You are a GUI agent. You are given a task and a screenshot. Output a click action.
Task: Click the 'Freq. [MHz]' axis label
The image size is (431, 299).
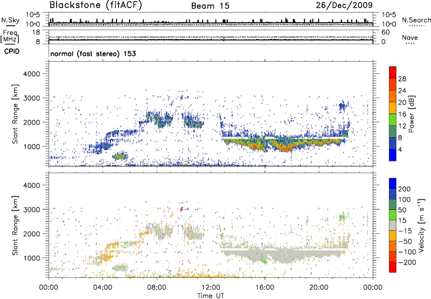click(x=10, y=37)
